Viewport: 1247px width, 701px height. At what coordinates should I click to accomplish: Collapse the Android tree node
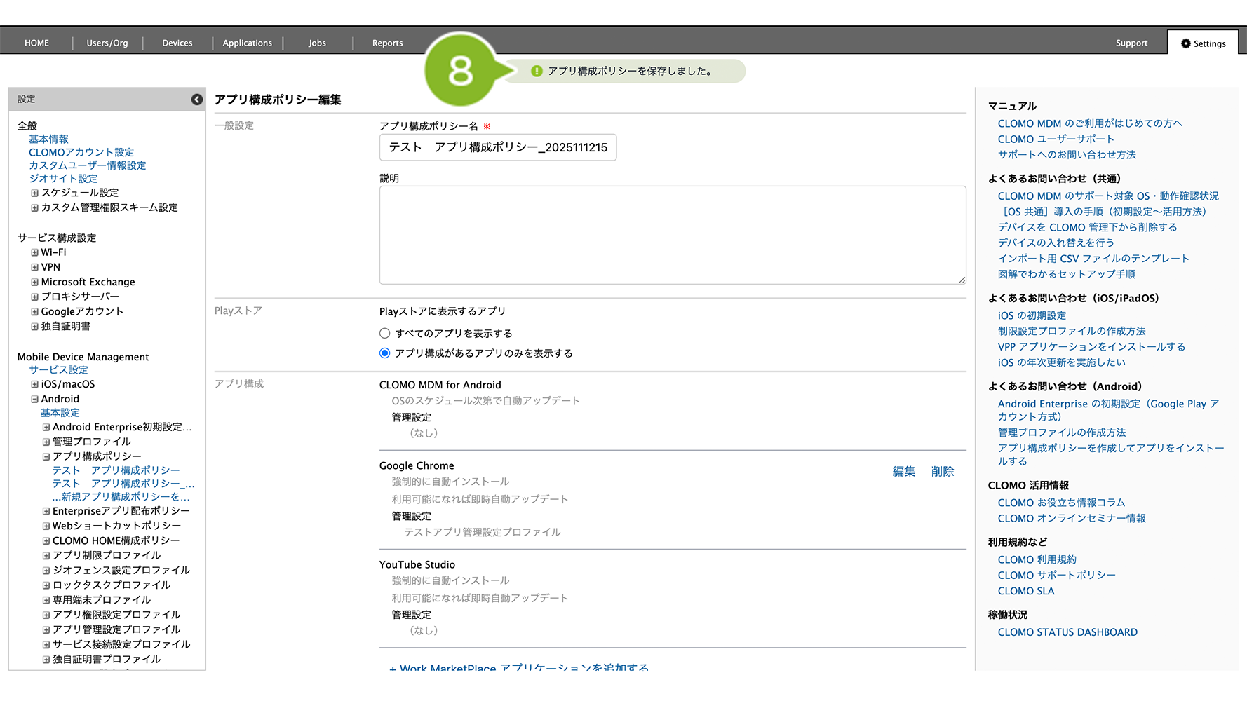34,399
